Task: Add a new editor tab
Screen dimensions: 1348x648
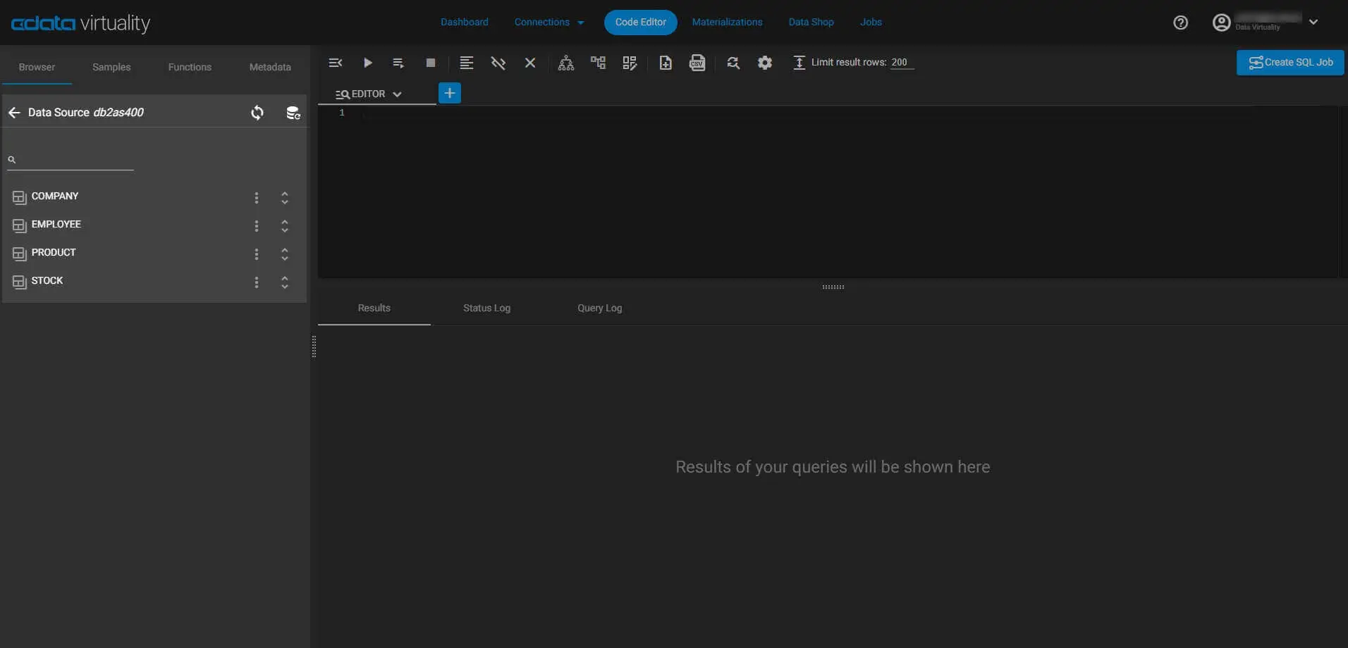Action: click(449, 93)
